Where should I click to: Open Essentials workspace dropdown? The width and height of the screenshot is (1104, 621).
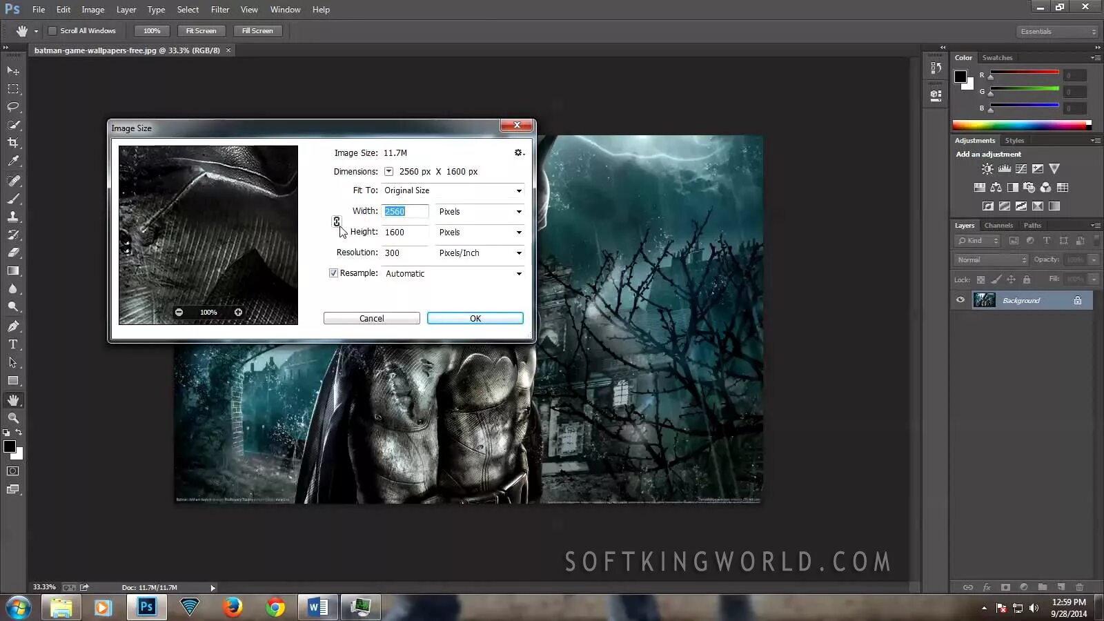(x=1057, y=32)
